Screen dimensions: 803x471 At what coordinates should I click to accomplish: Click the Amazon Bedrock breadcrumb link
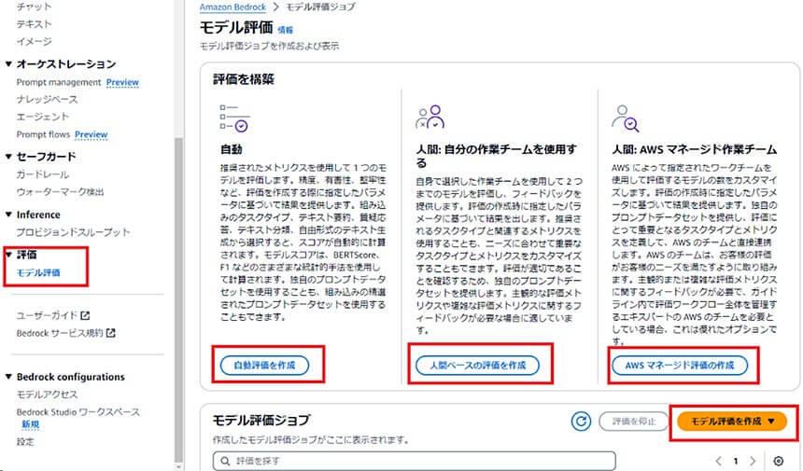(x=233, y=7)
